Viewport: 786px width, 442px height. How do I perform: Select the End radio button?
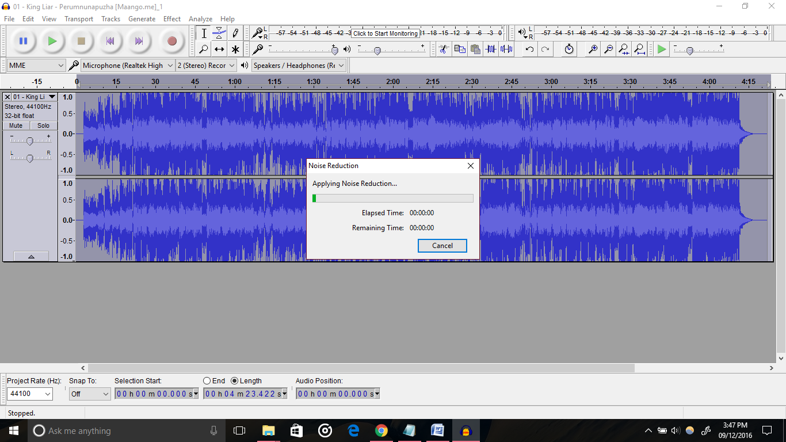(x=207, y=381)
